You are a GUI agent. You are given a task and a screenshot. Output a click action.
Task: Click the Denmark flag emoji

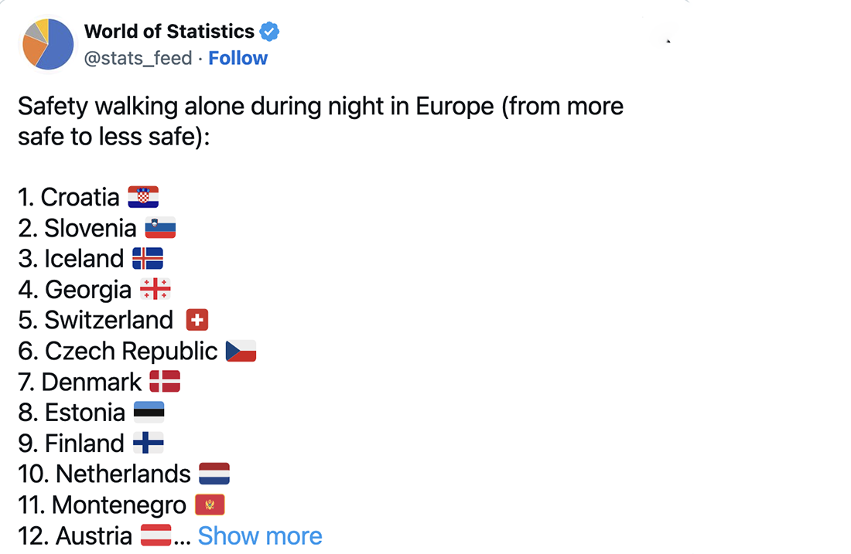click(165, 382)
